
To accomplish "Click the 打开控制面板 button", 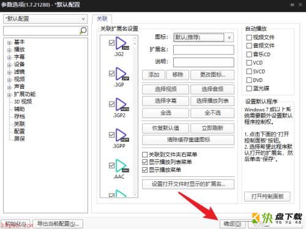I will point(267,197).
